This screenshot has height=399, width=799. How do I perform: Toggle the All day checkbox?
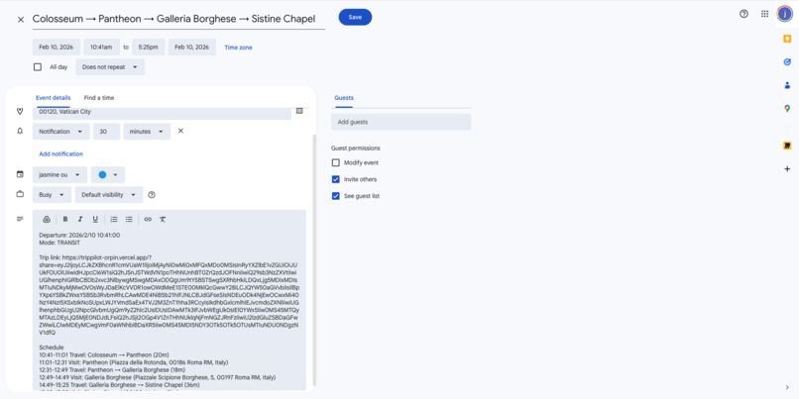[38, 67]
